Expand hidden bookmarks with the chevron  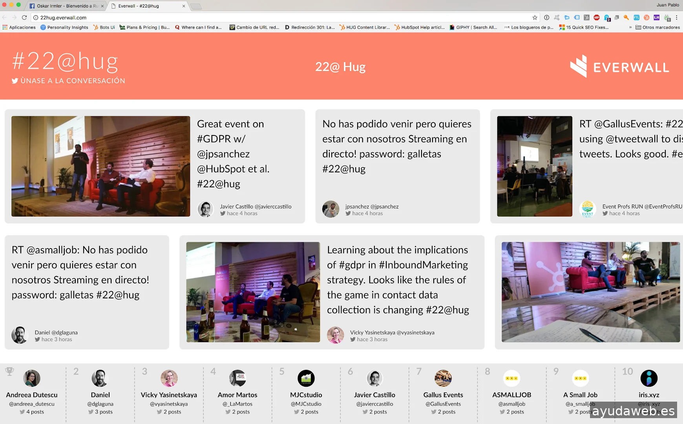coord(630,27)
